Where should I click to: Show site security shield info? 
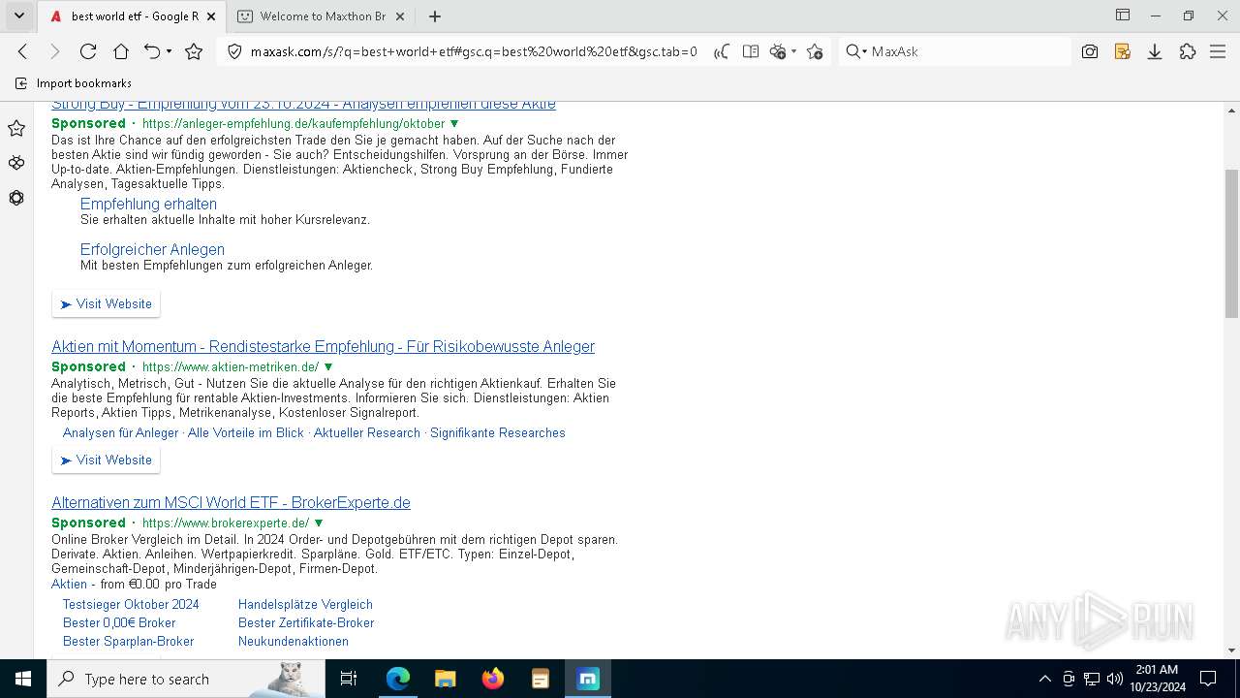[x=234, y=51]
